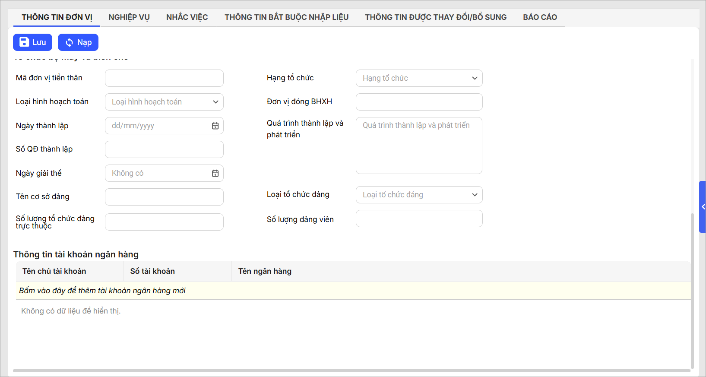
Task: Focus the Số QĐ thành lập input
Action: coord(164,149)
